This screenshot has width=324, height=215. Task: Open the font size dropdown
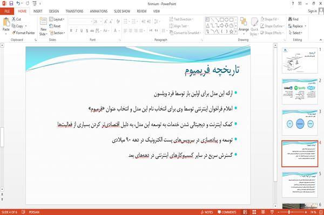tap(101, 22)
